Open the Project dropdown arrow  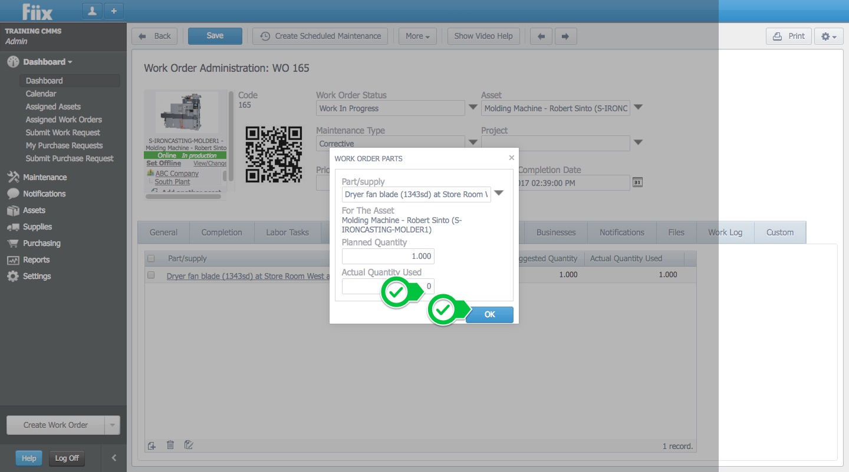tap(638, 142)
